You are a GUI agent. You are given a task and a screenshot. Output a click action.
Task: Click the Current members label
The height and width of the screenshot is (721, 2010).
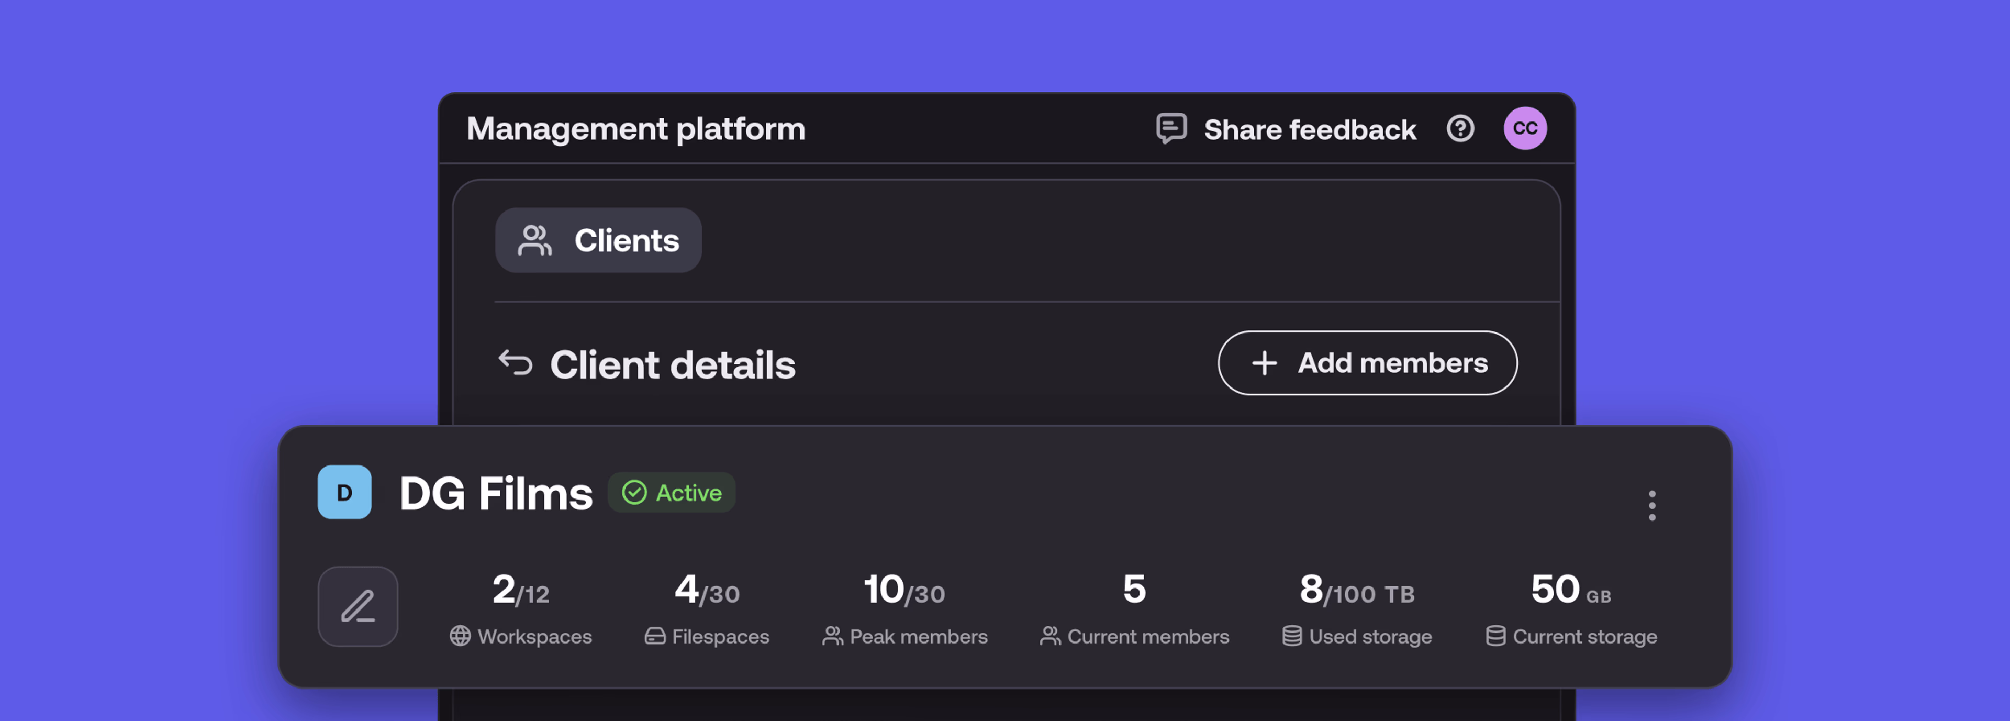click(1148, 637)
